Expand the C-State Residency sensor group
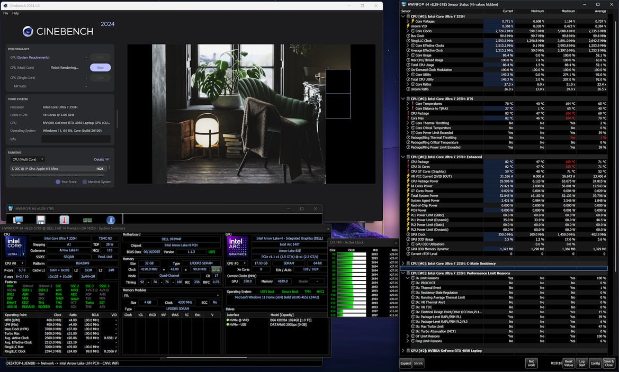 pyautogui.click(x=403, y=264)
